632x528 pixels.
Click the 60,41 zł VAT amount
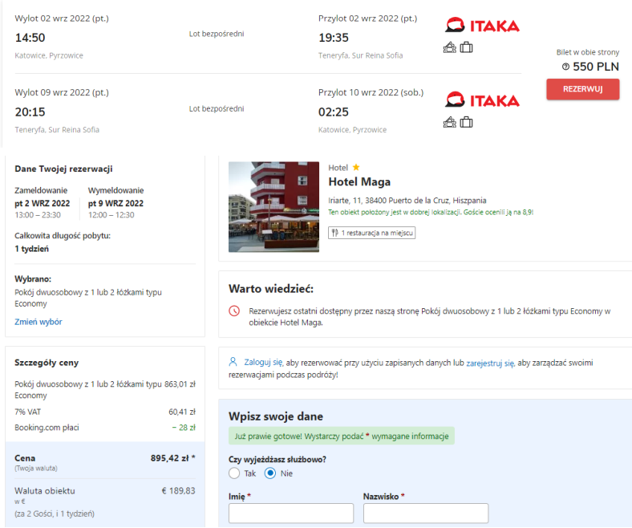tap(182, 412)
